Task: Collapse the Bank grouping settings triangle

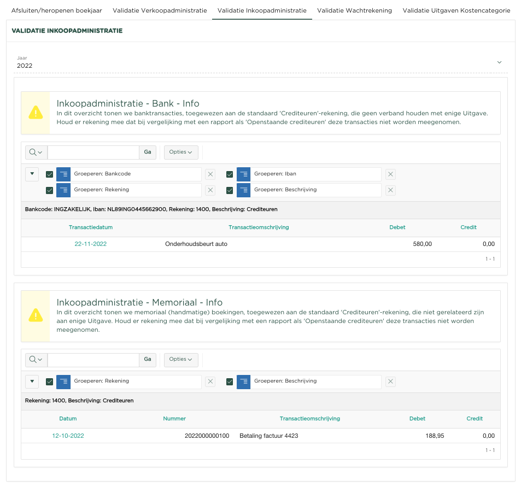Action: pyautogui.click(x=32, y=174)
